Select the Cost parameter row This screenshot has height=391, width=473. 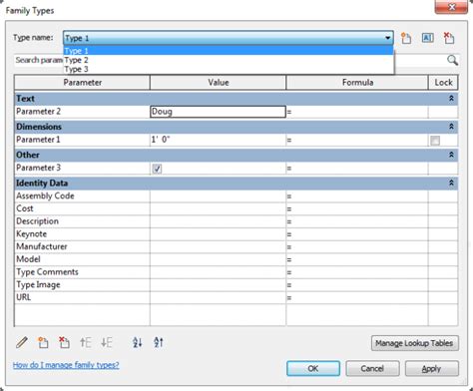tap(236, 208)
